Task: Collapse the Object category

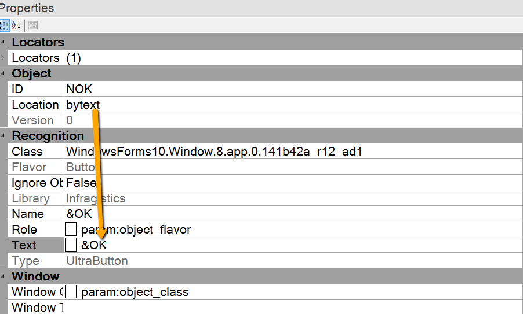Action: [2, 73]
